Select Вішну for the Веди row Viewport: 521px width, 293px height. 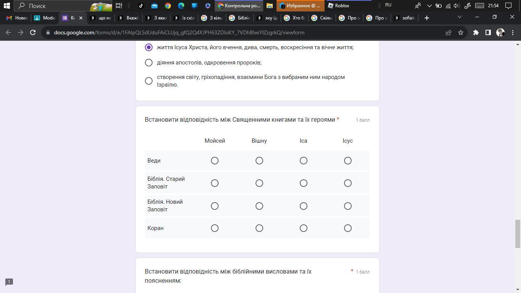coord(259,161)
